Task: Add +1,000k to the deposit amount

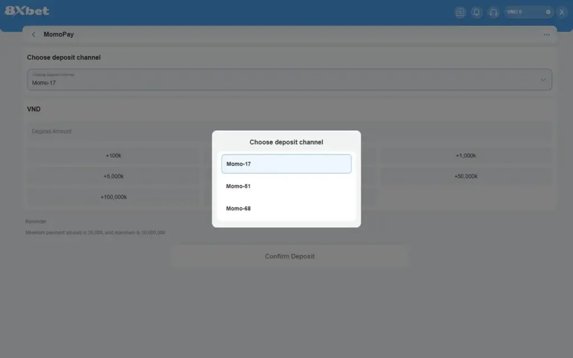Action: pos(466,156)
